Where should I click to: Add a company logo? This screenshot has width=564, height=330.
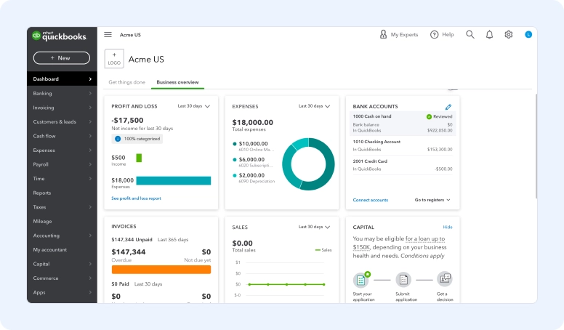pos(114,59)
